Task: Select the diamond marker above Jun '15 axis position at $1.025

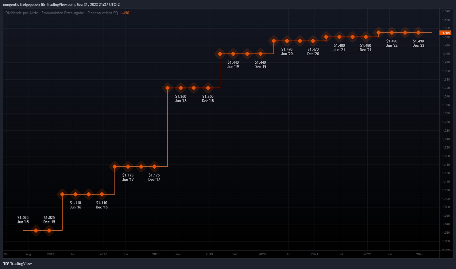Action: point(36,231)
